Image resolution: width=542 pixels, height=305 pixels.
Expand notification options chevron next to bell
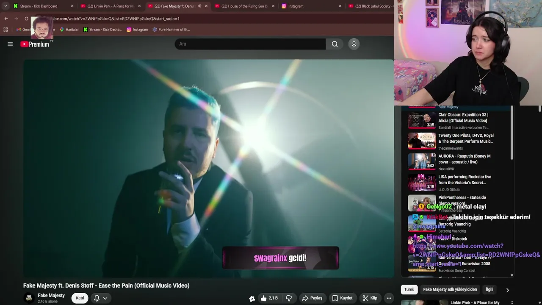pyautogui.click(x=105, y=298)
